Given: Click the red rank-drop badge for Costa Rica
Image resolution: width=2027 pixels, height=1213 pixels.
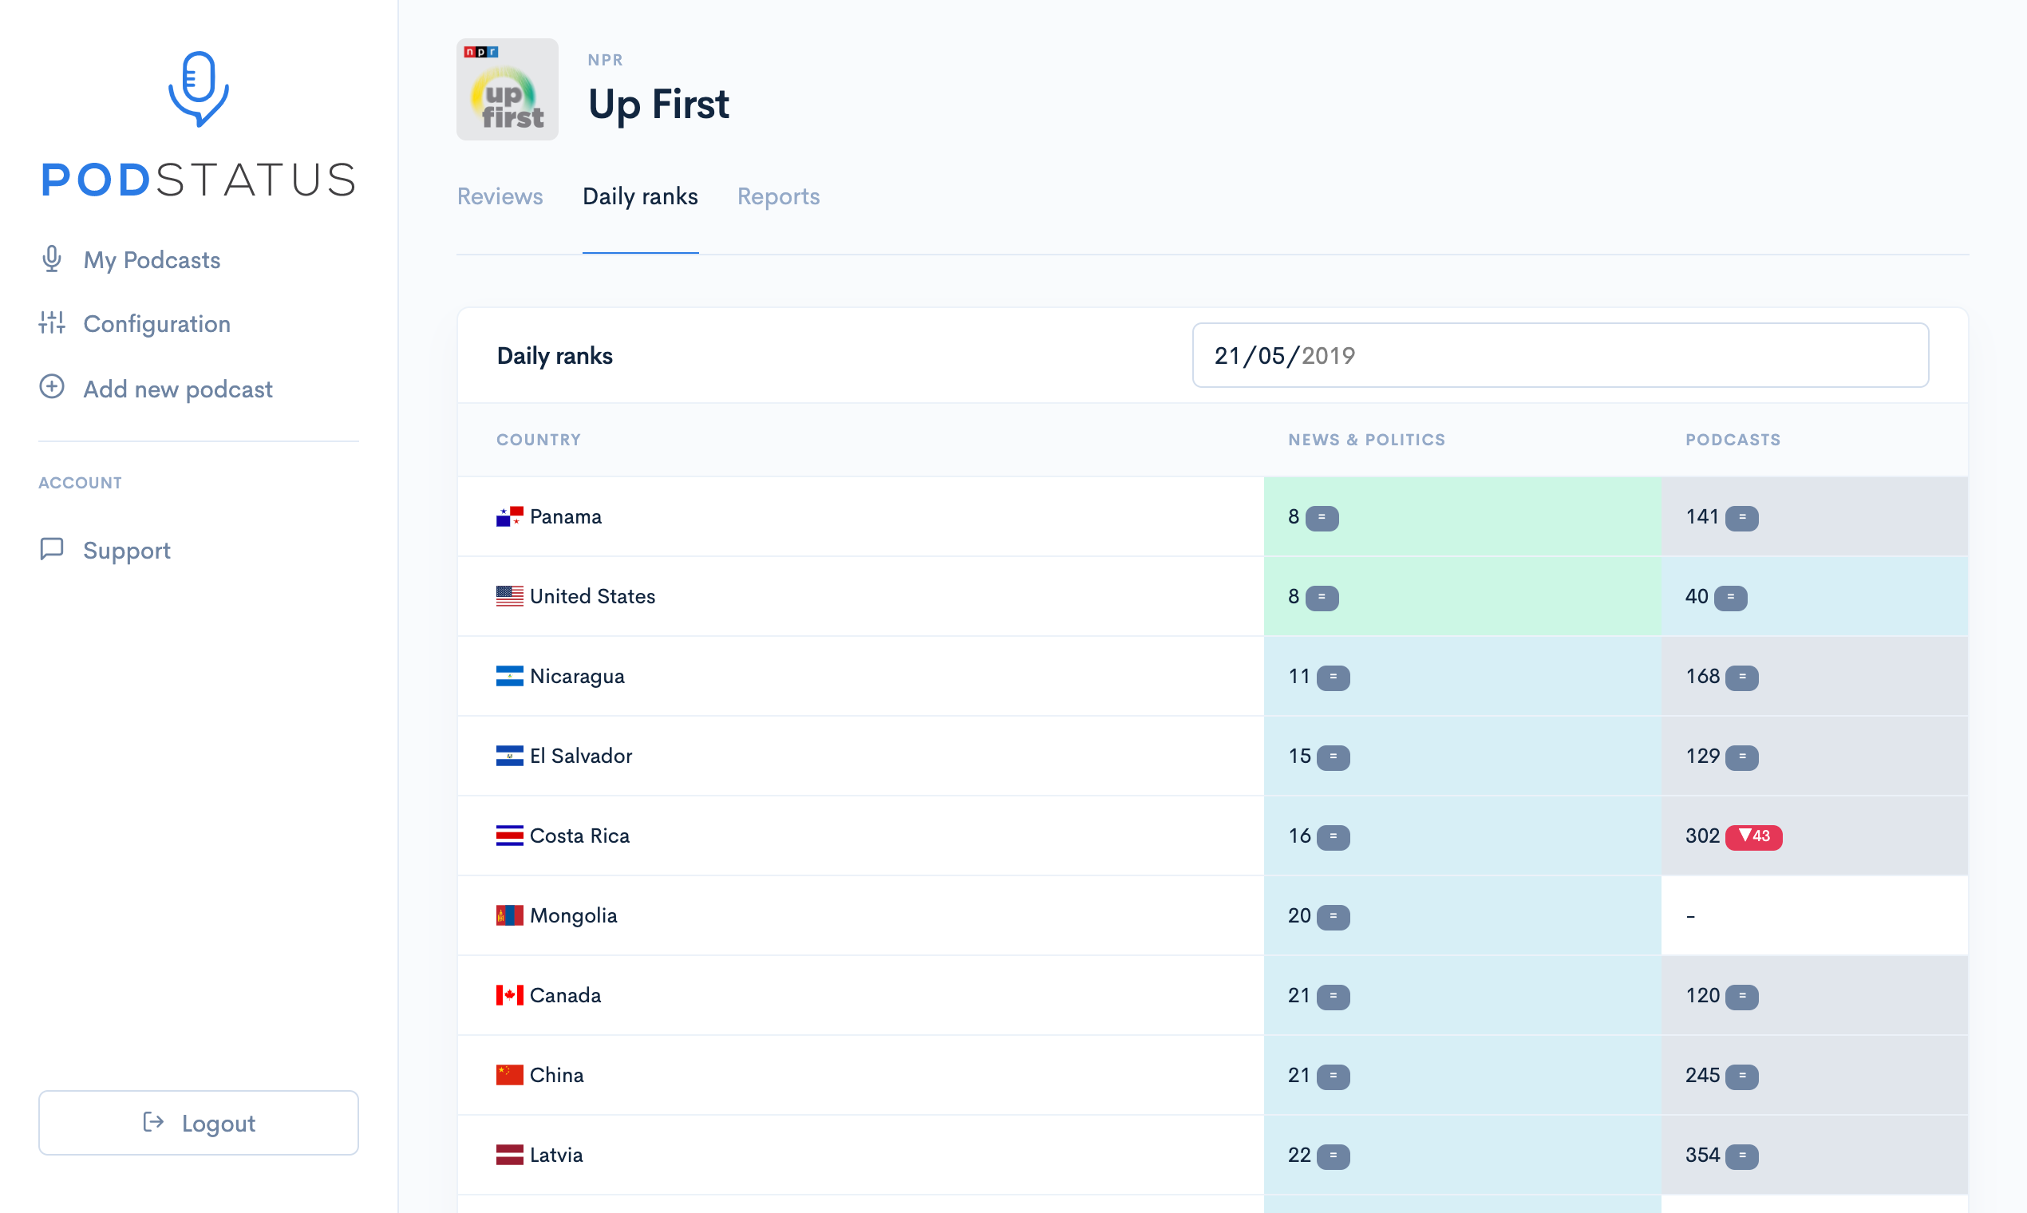Looking at the screenshot, I should click(1754, 836).
